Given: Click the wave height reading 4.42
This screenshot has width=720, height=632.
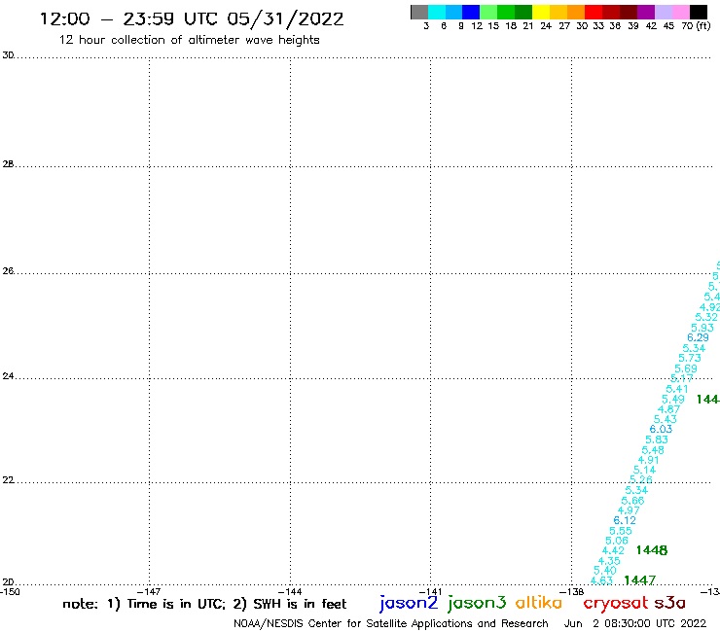Looking at the screenshot, I should pos(613,550).
